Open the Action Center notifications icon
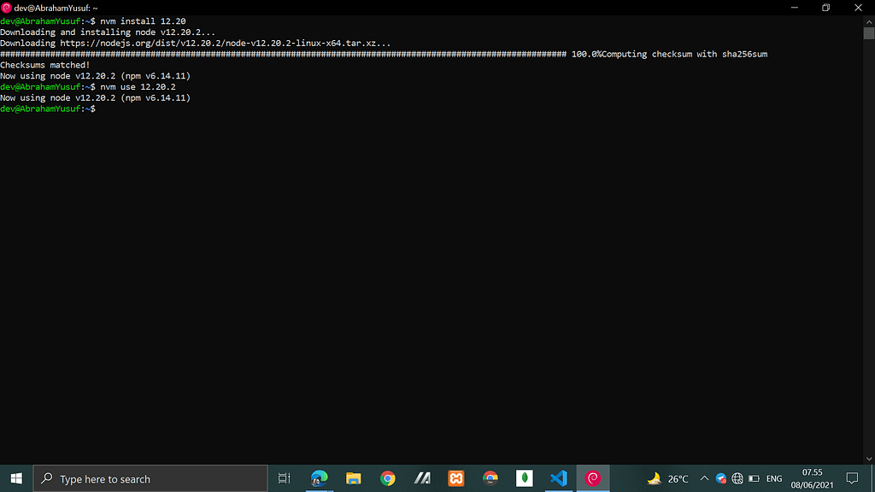The width and height of the screenshot is (875, 492). pos(852,478)
